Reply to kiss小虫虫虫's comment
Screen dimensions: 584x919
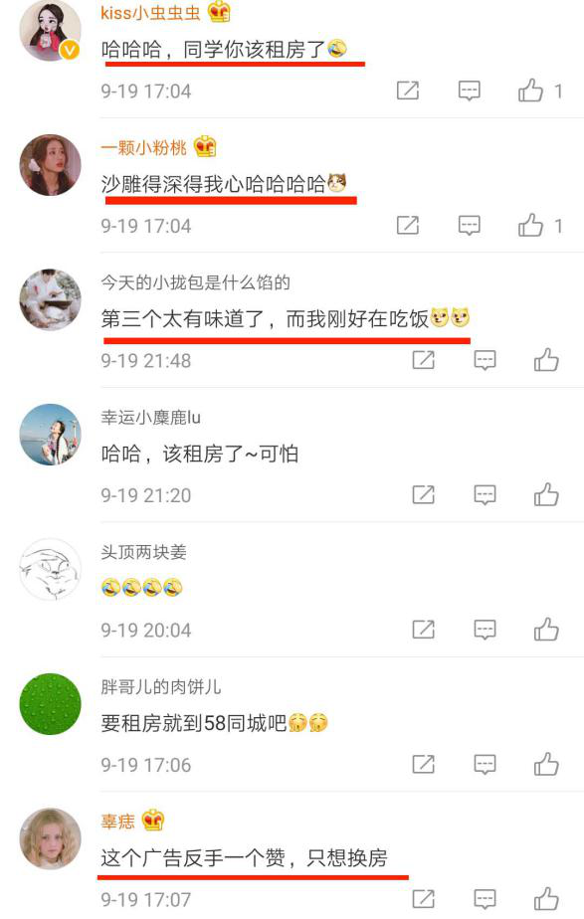pyautogui.click(x=469, y=91)
